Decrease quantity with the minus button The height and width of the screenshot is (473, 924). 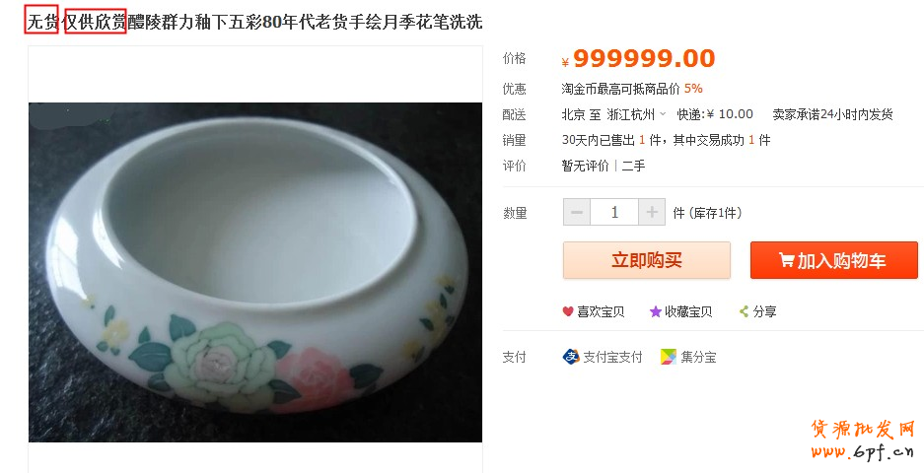pos(577,212)
